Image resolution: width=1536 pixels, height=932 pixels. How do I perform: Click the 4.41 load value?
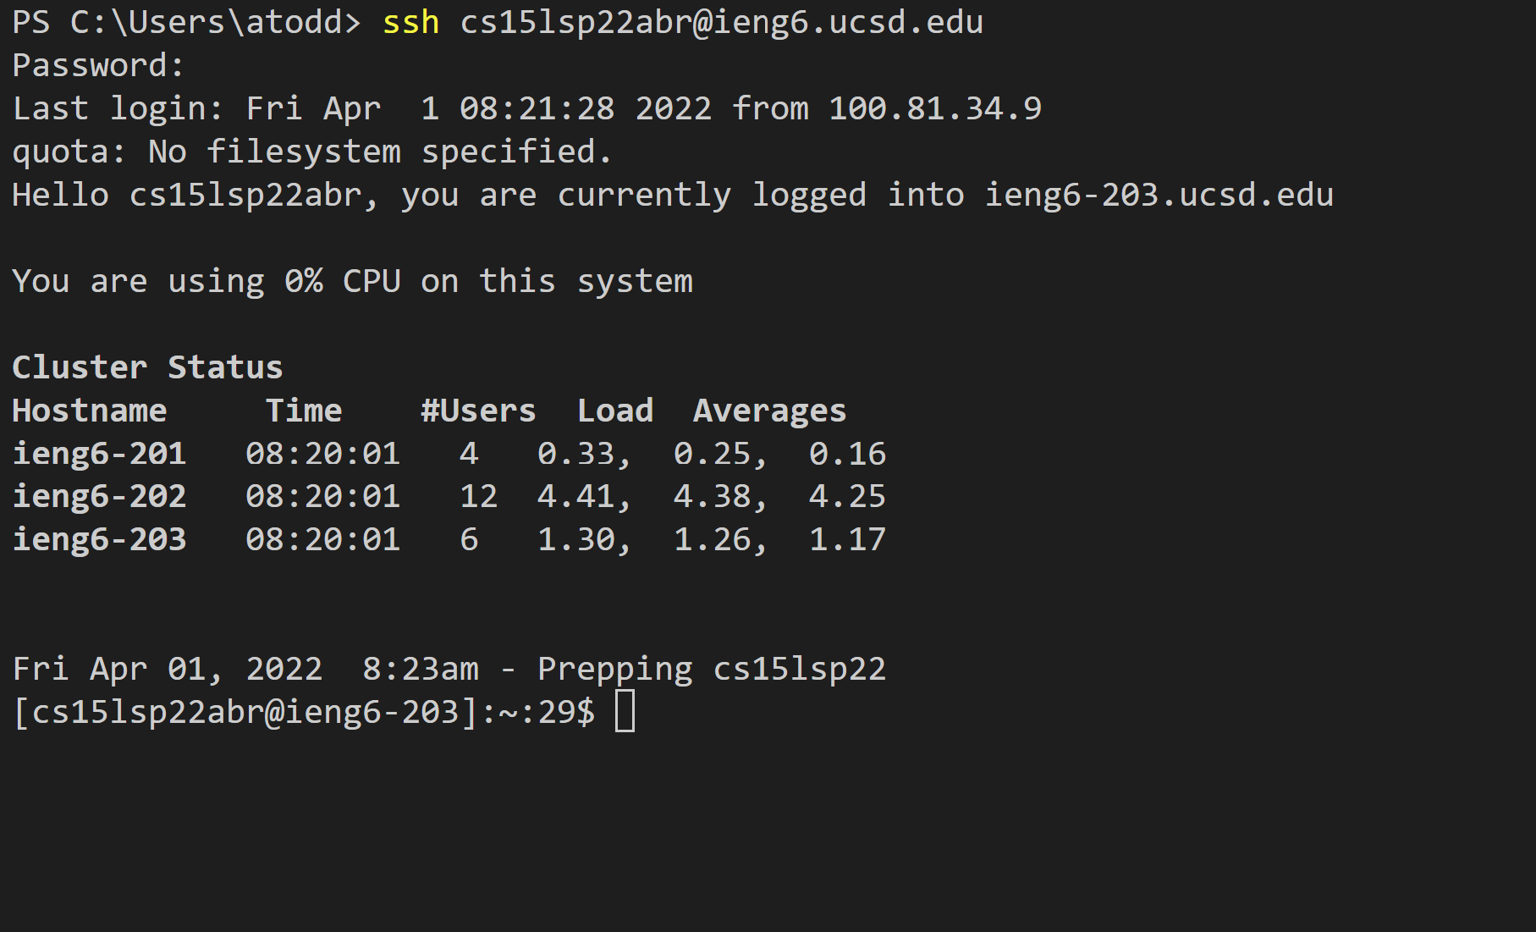coord(576,496)
